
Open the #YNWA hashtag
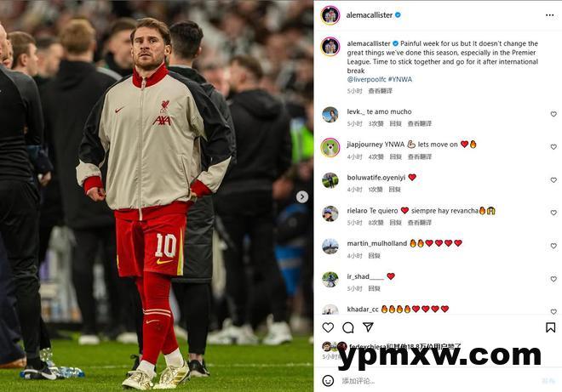pyautogui.click(x=400, y=79)
